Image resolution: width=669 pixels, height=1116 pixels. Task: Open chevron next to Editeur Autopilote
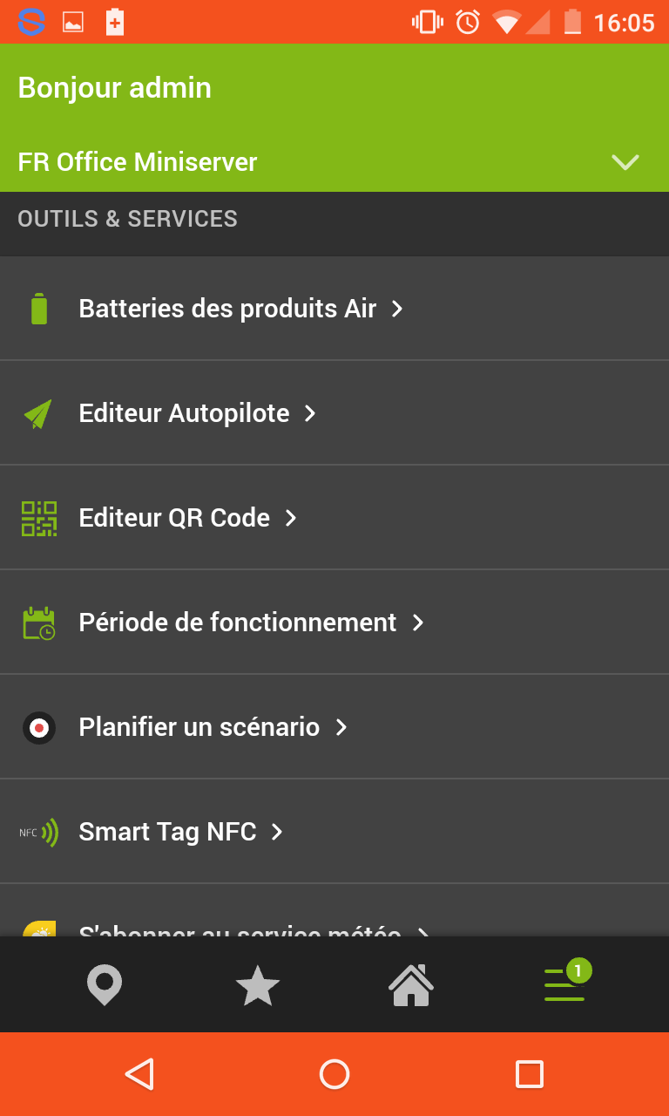pyautogui.click(x=310, y=413)
